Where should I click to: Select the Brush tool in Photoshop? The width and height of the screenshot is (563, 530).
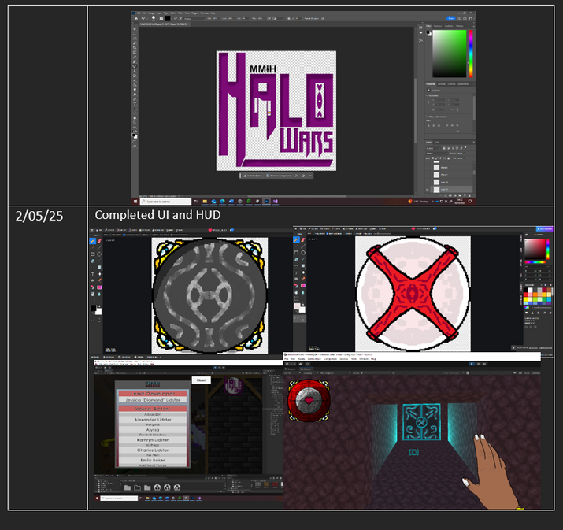[135, 66]
